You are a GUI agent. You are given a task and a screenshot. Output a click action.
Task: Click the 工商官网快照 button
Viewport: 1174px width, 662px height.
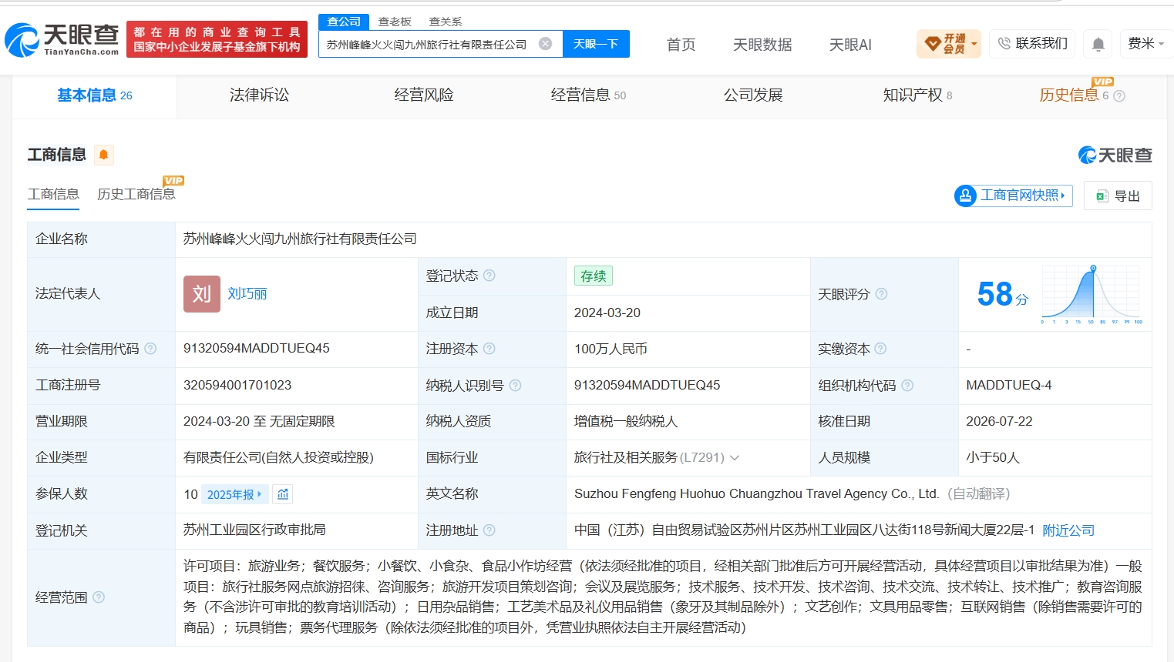1013,196
